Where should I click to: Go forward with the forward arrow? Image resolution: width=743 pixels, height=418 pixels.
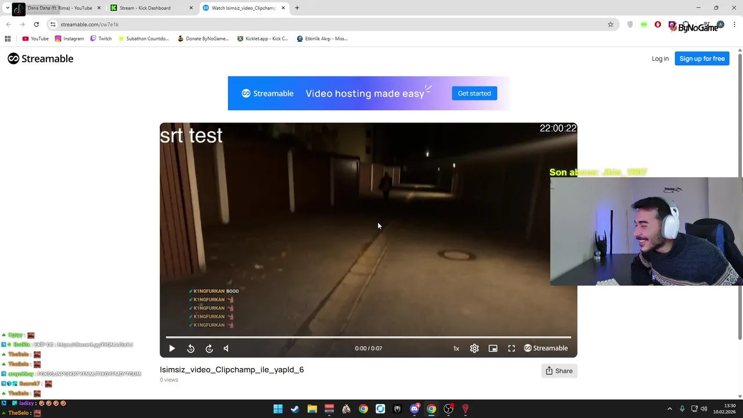point(22,24)
